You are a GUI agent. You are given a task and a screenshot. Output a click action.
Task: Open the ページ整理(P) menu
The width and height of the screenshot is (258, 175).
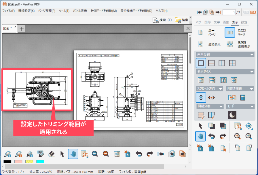[47, 11]
